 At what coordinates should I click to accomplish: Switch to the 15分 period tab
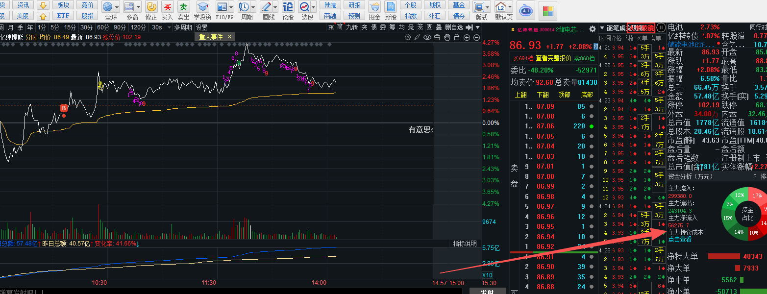[x=70, y=27]
